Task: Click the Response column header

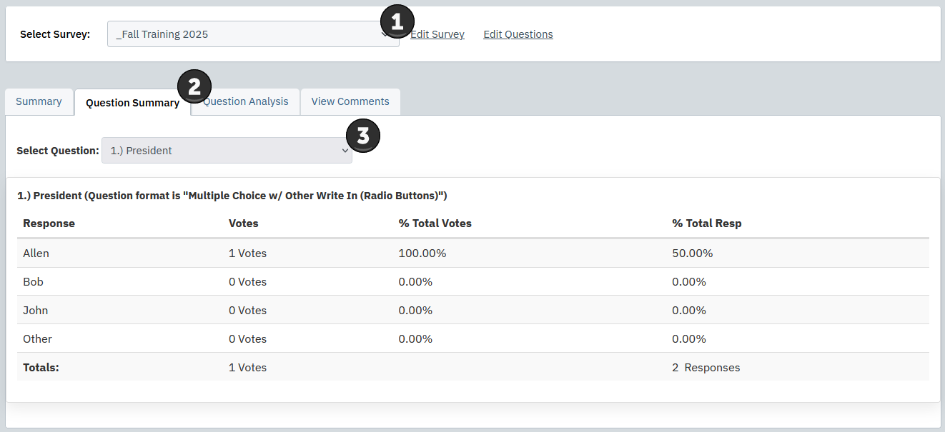Action: point(49,223)
